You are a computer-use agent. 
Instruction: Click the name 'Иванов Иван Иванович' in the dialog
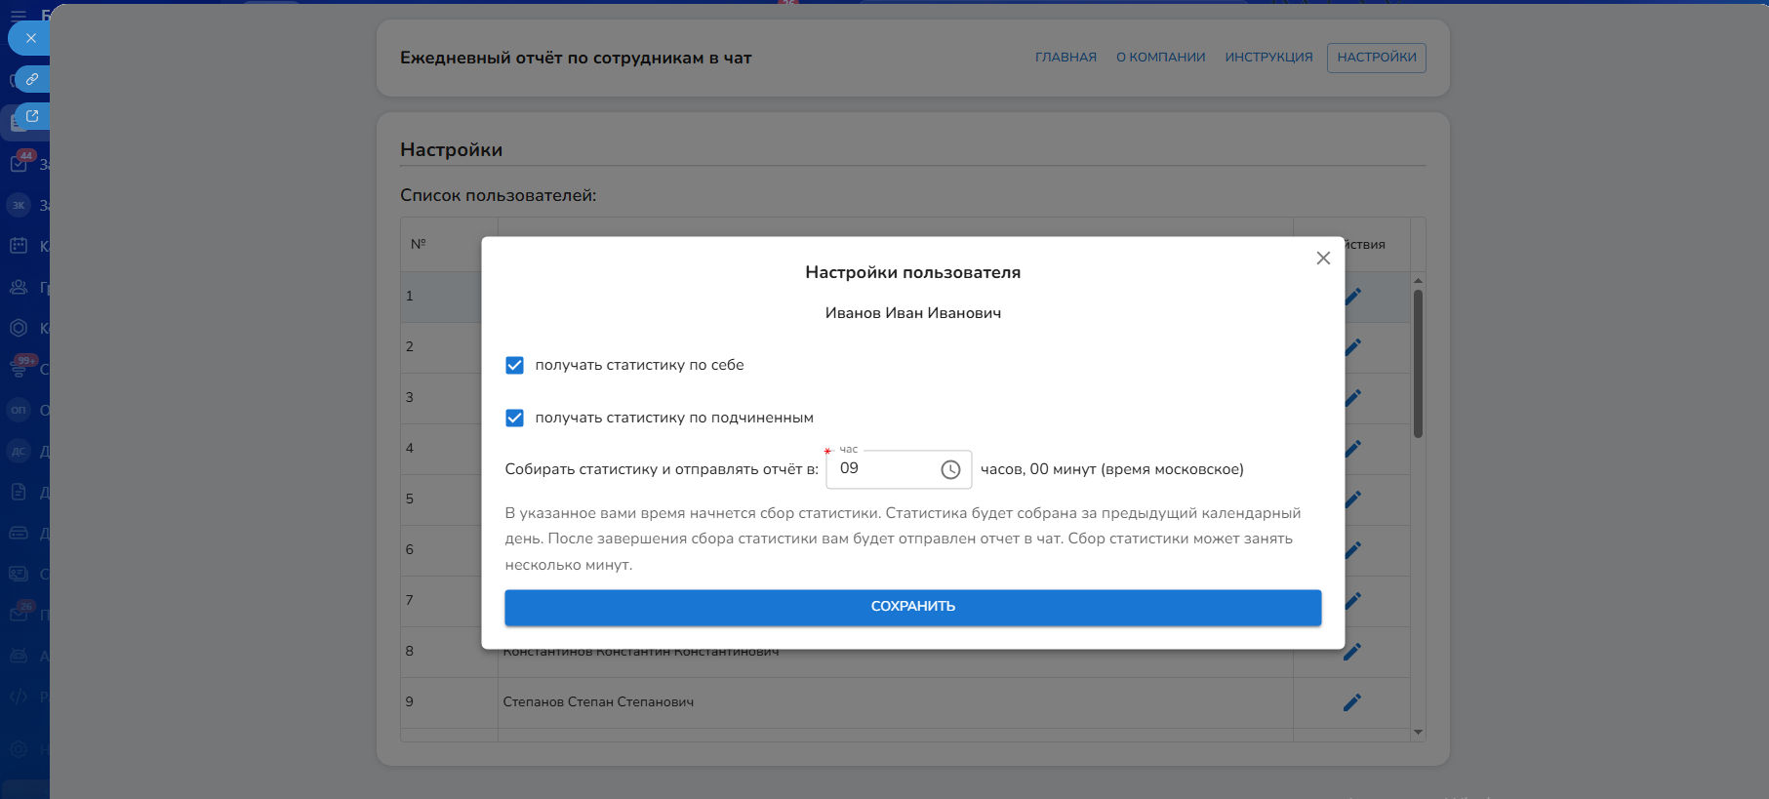pyautogui.click(x=913, y=313)
